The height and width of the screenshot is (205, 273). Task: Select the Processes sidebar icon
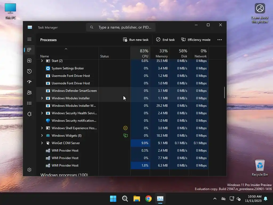point(29,50)
